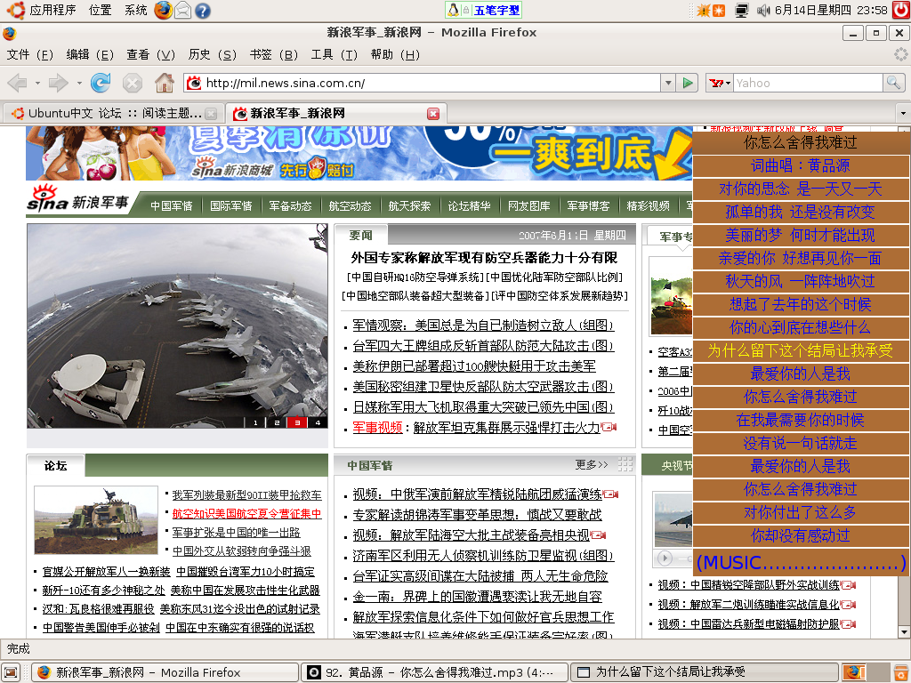This screenshot has width=911, height=683.
Task: Click the show desktop icon in bottom panel
Action: [x=11, y=672]
